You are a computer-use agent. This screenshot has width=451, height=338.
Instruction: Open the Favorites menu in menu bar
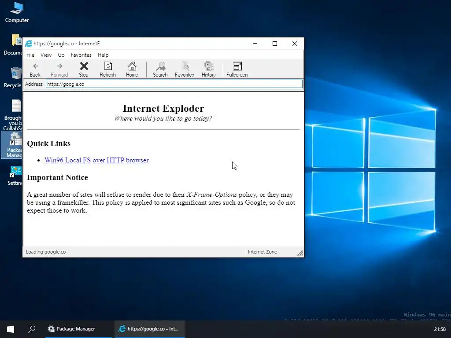(81, 55)
